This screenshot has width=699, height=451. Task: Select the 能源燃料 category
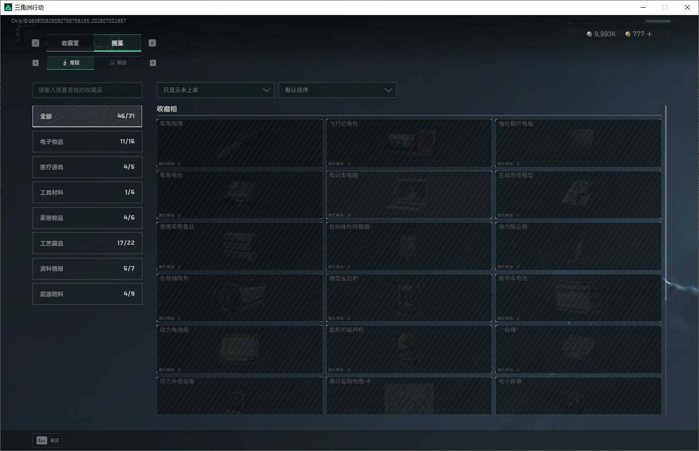coord(87,294)
